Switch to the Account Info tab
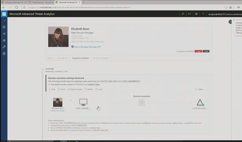 pyautogui.click(x=62, y=58)
